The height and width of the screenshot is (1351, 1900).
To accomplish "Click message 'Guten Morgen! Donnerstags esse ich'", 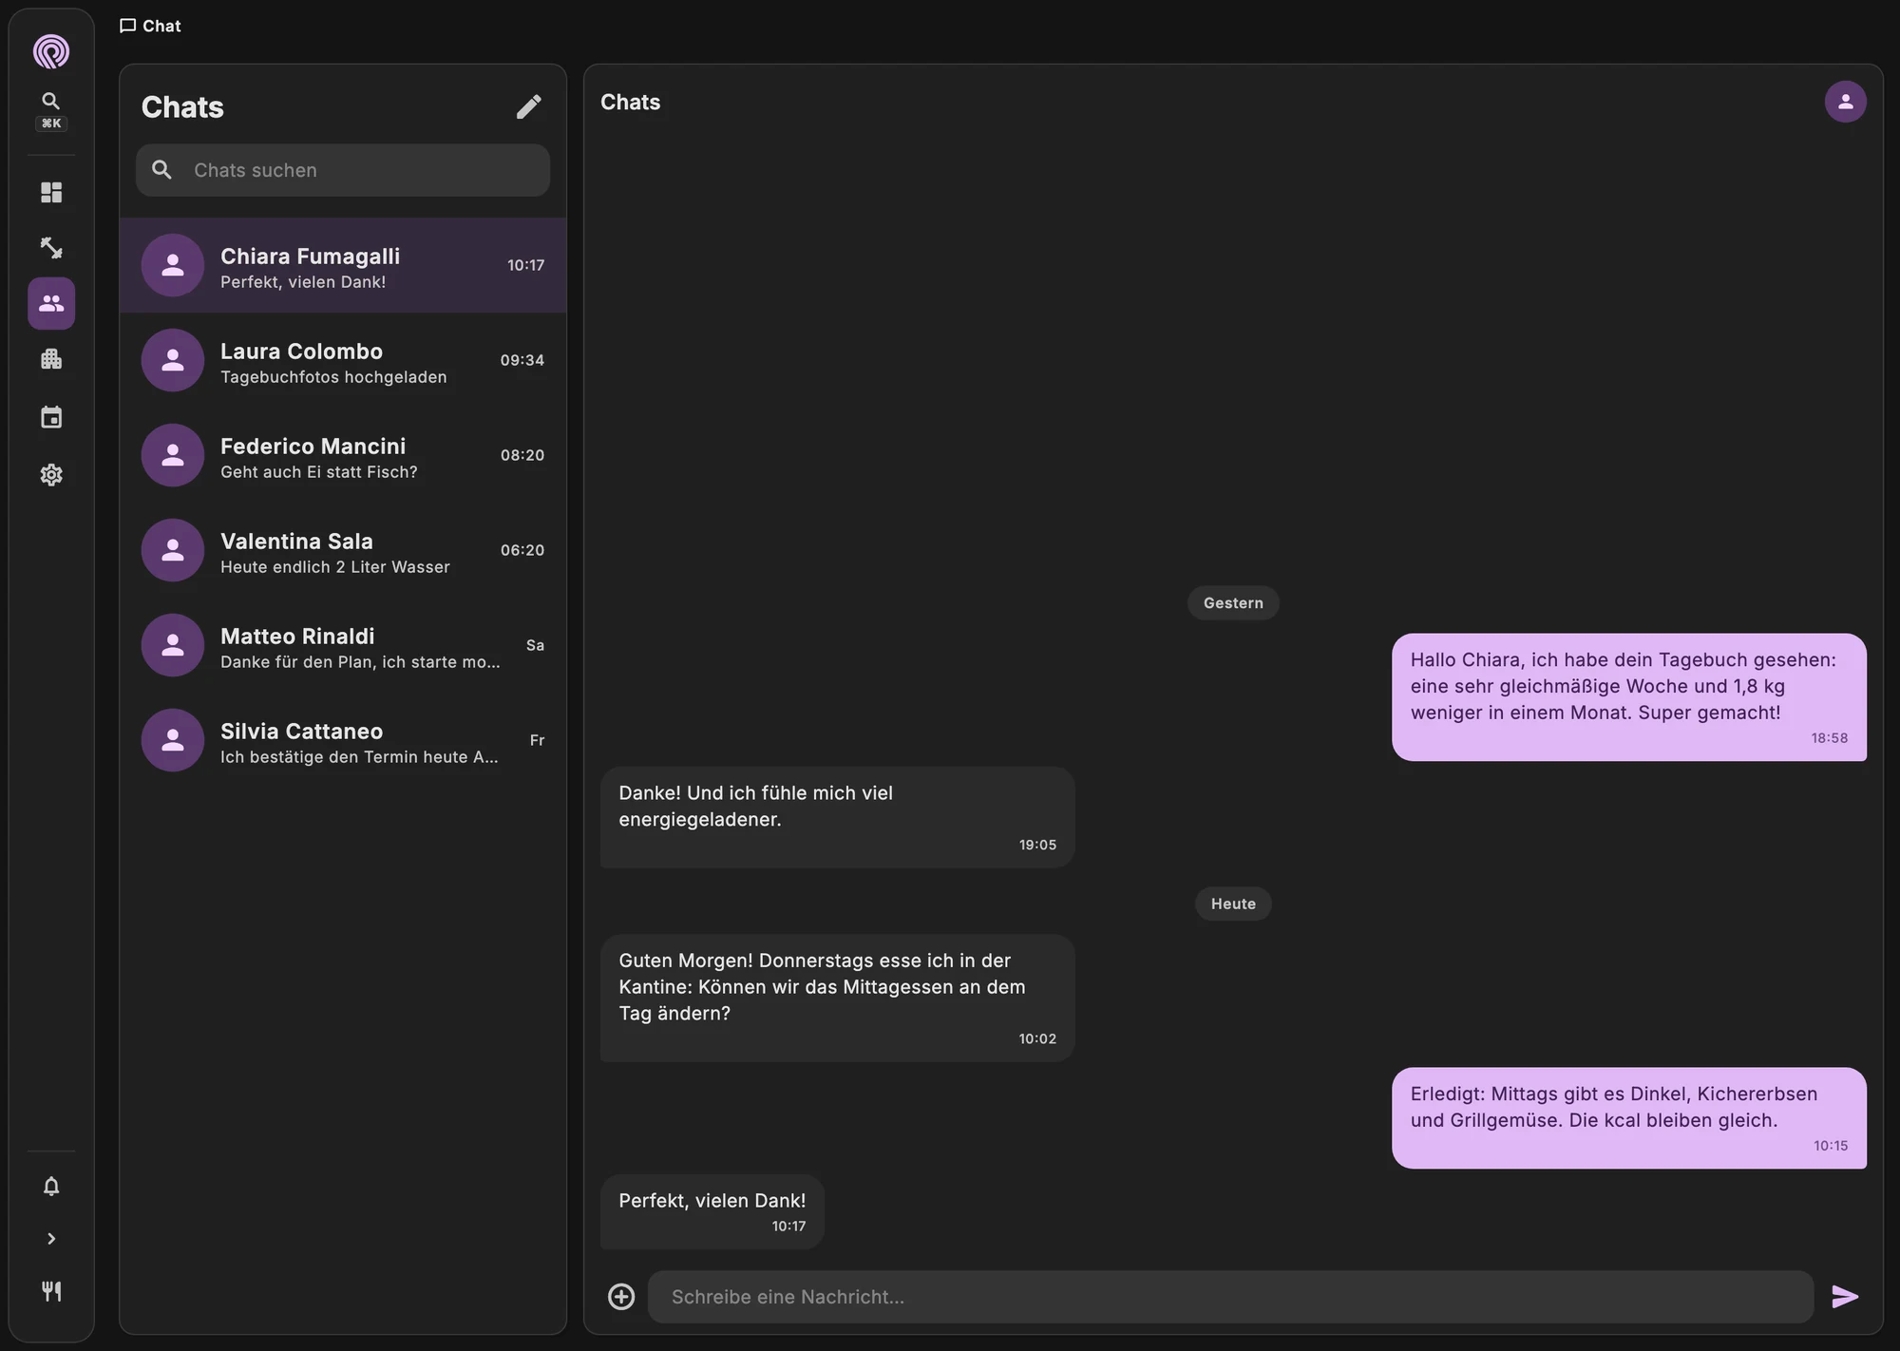I will pos(837,998).
